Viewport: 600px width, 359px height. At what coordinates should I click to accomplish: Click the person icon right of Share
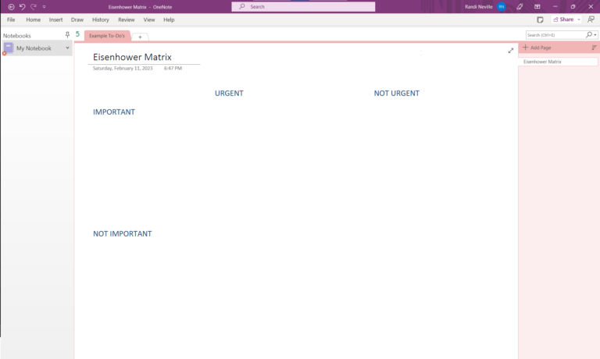coord(591,20)
